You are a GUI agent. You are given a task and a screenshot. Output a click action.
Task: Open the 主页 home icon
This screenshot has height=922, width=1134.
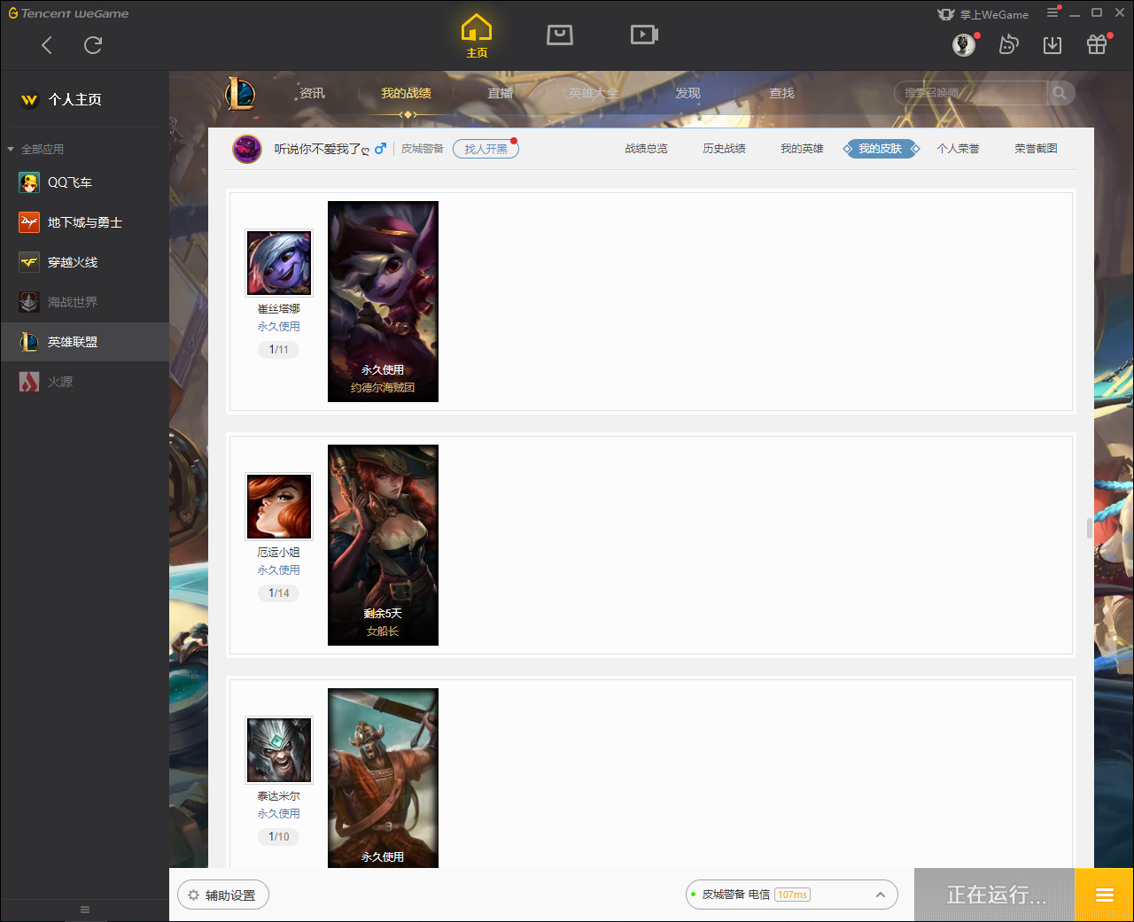pyautogui.click(x=477, y=36)
